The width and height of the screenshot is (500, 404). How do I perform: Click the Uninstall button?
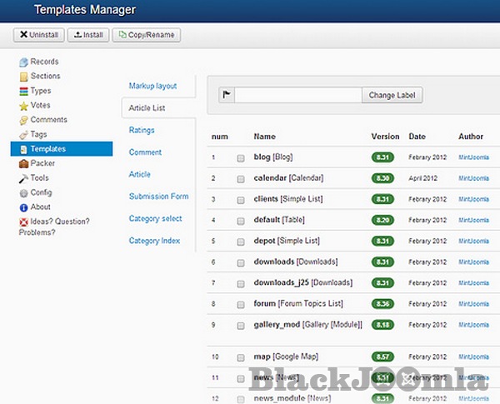(38, 35)
